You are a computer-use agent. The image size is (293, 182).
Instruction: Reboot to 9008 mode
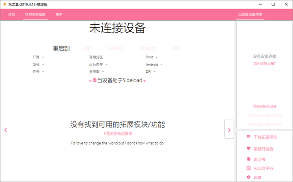click(176, 48)
